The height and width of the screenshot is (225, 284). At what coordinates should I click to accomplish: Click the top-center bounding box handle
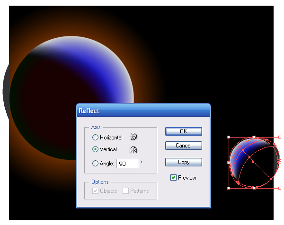tap(254, 137)
